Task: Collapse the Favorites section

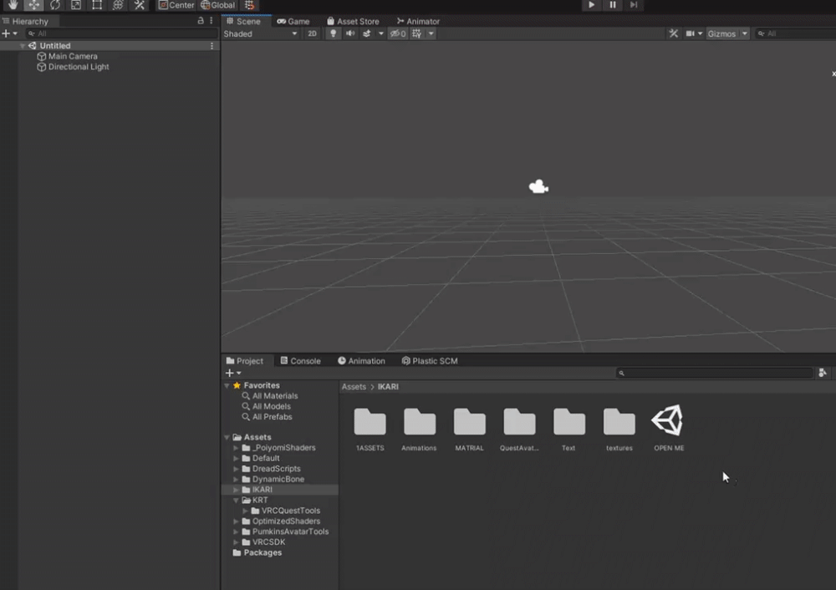Action: (x=227, y=385)
